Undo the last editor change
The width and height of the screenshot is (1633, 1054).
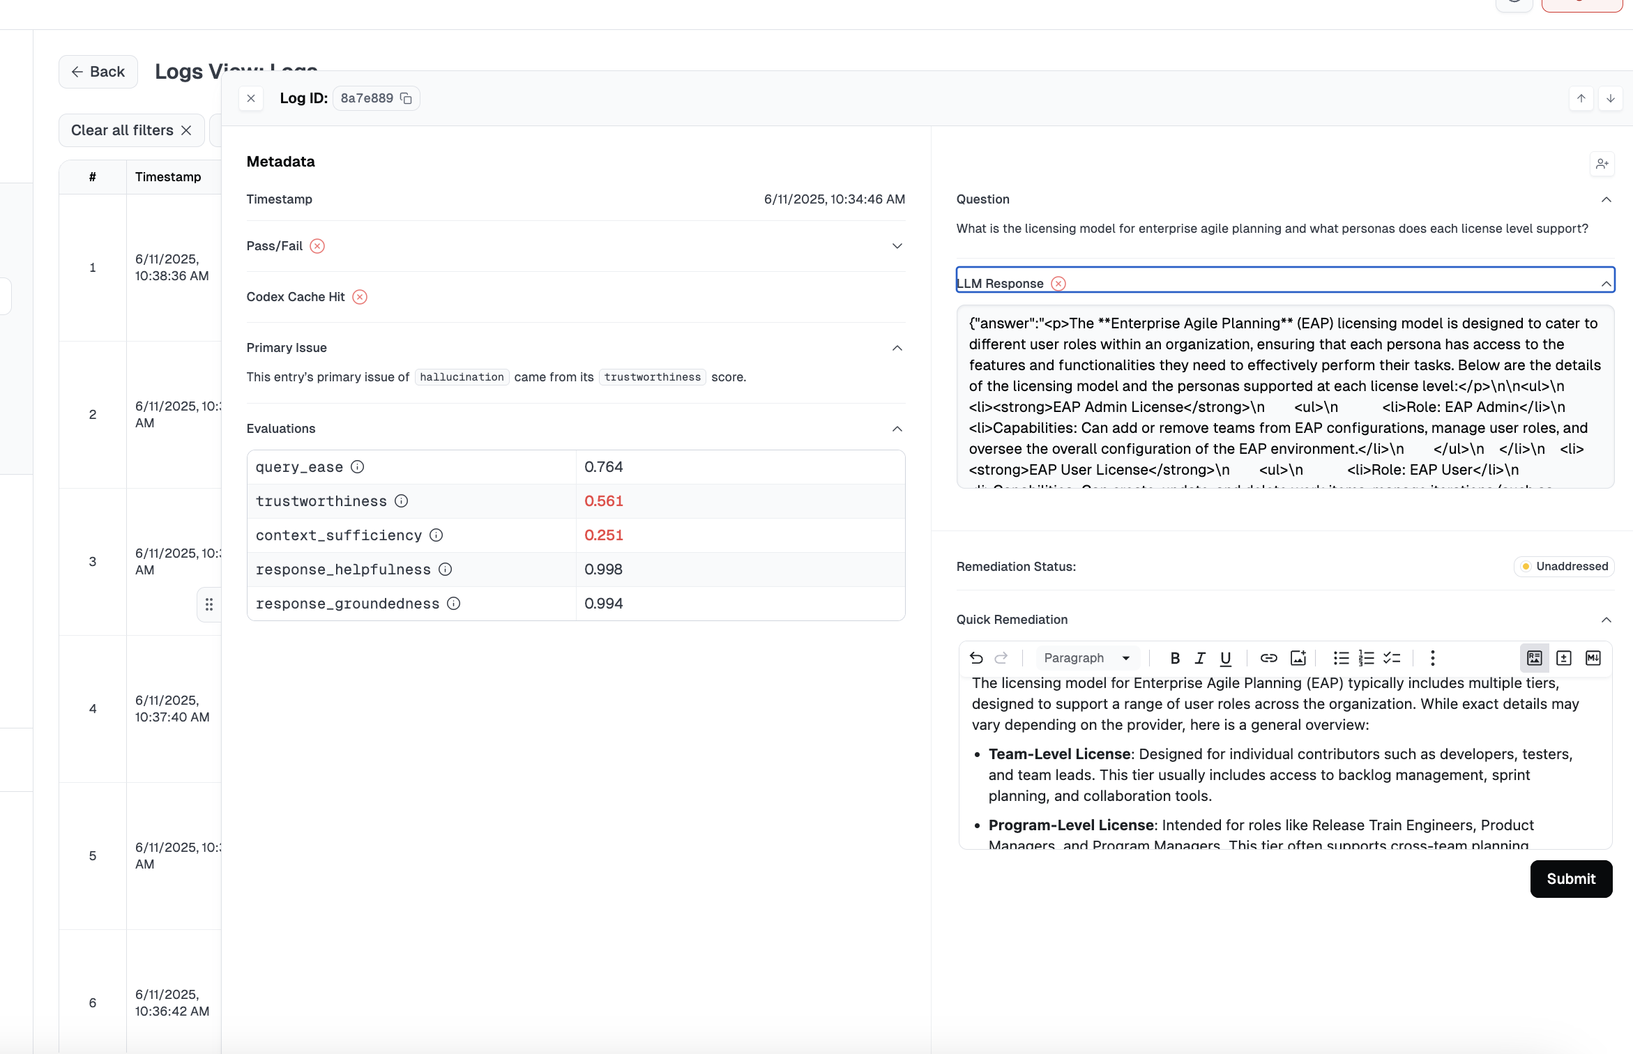pos(976,658)
